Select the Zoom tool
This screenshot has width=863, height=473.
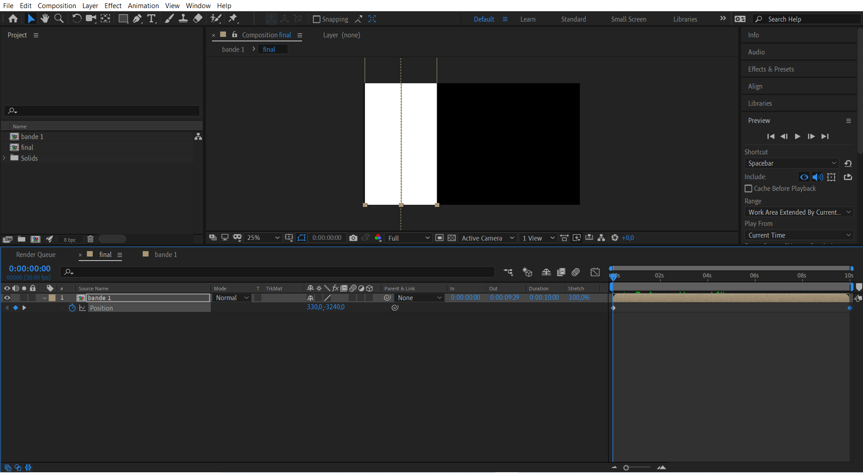(x=59, y=18)
